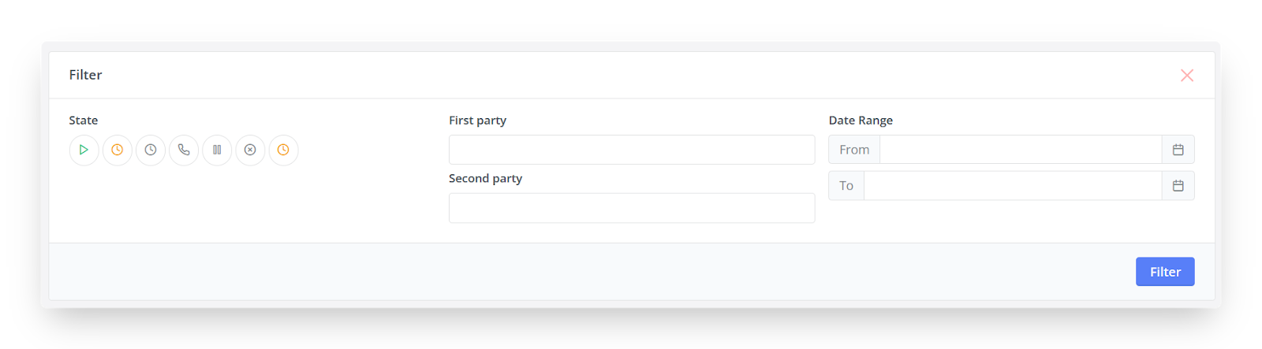
Task: Click the State label
Action: (x=84, y=121)
